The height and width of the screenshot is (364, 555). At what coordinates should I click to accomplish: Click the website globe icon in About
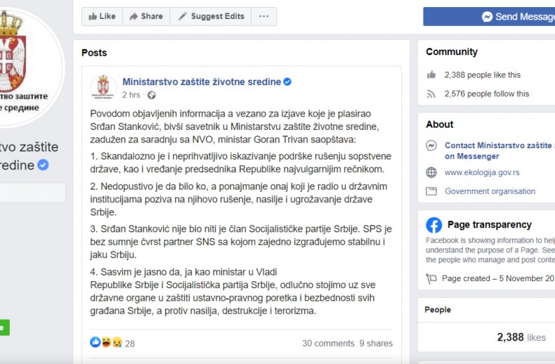pyautogui.click(x=431, y=172)
